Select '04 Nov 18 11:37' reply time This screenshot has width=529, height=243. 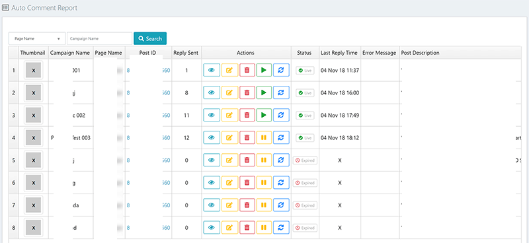pos(340,71)
